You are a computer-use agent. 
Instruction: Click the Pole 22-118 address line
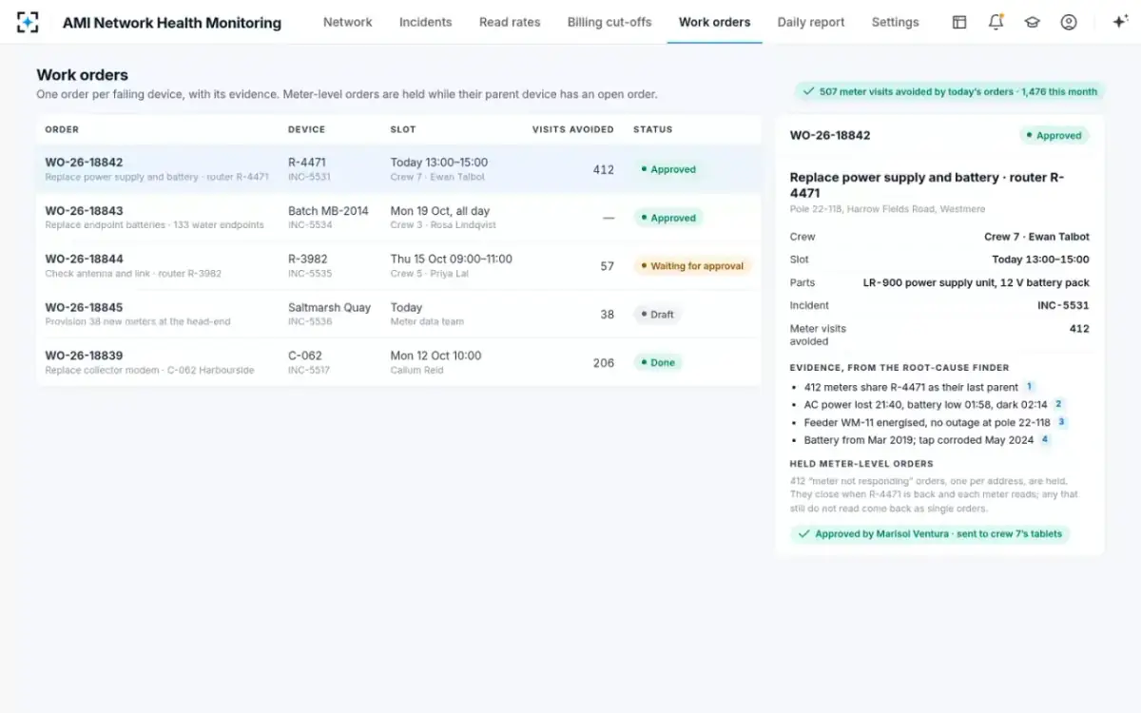click(887, 209)
